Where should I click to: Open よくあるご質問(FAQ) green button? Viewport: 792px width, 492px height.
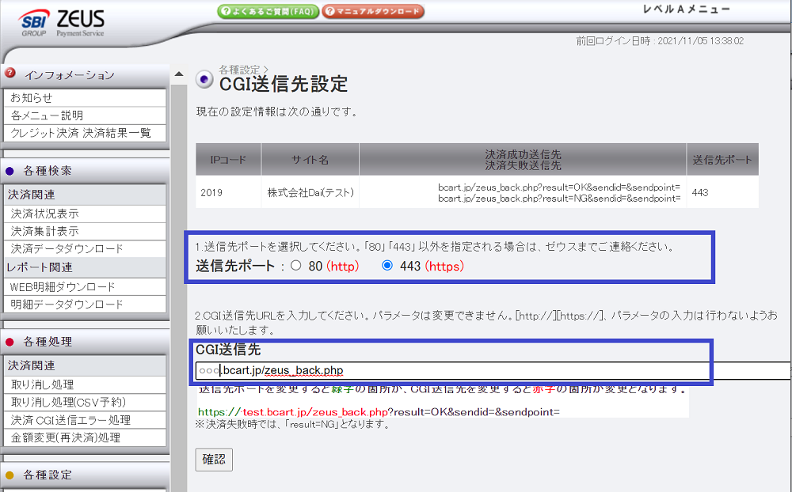268,11
